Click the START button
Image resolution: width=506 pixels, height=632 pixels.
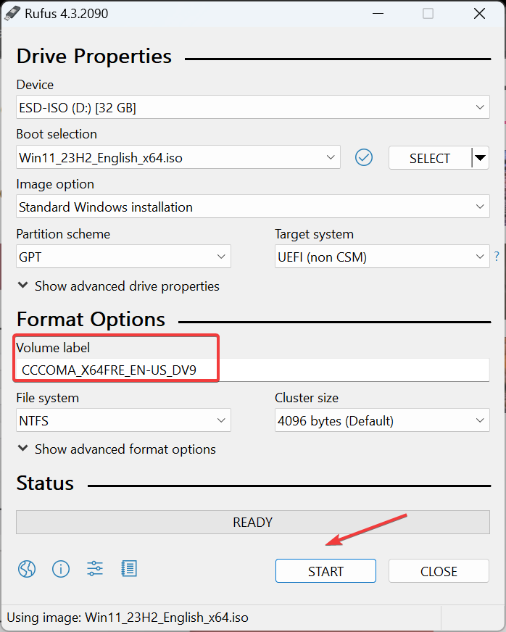point(325,571)
